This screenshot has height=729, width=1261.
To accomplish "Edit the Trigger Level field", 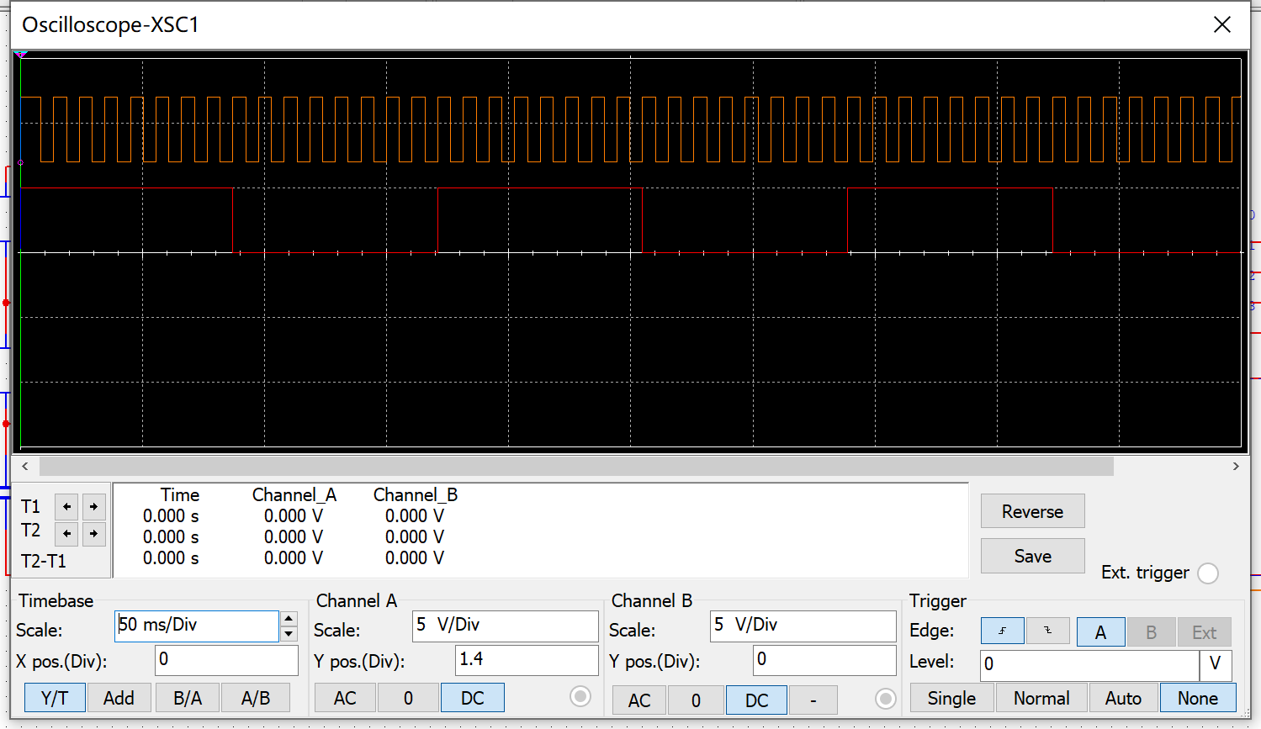I will coord(1089,665).
